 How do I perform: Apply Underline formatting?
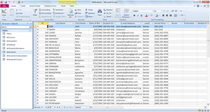pyautogui.click(x=141, y=15)
